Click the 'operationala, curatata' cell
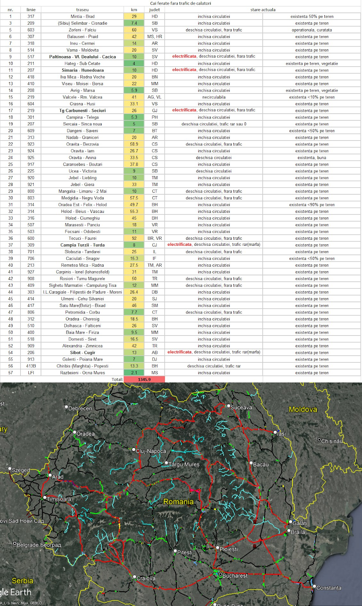Screen dimensions: 362x606 point(312,30)
